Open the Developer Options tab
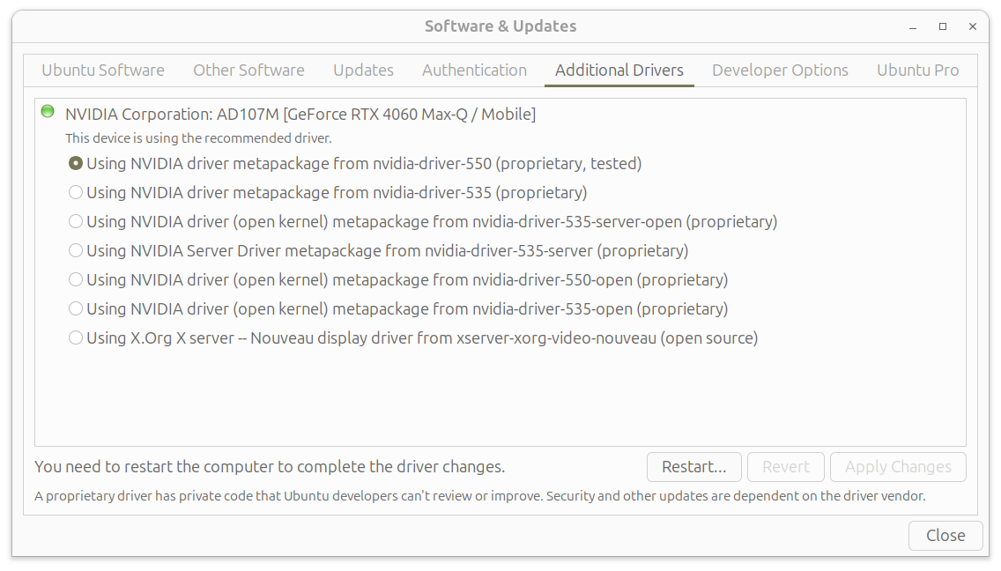This screenshot has width=1001, height=571. [780, 70]
